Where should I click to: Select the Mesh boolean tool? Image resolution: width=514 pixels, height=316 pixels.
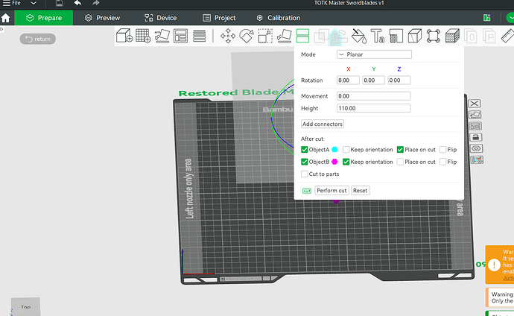(321, 36)
